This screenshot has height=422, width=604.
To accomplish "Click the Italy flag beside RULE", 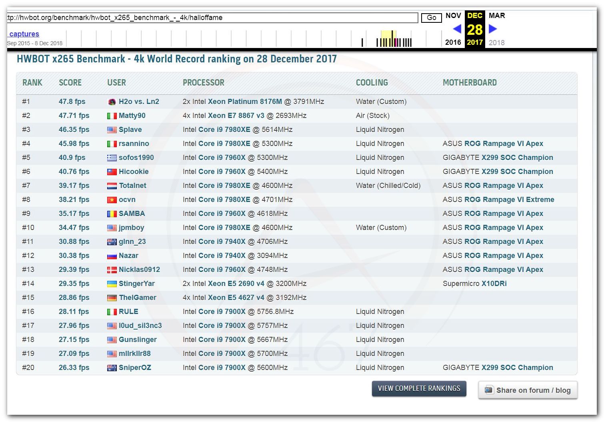I will tap(112, 312).
